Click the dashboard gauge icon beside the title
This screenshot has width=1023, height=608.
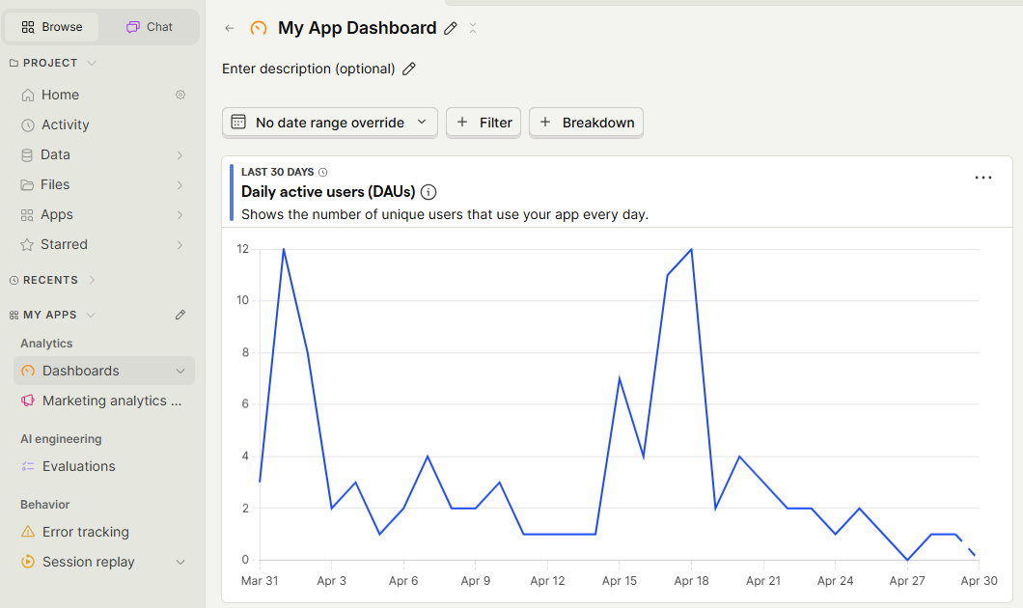(x=259, y=28)
